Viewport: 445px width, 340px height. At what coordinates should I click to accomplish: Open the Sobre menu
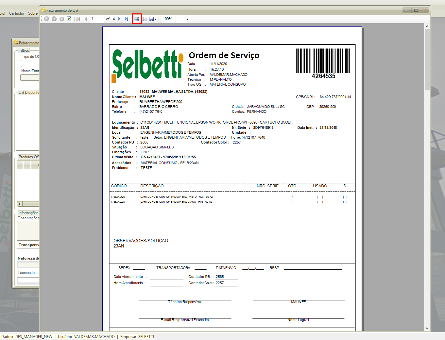[x=33, y=13]
